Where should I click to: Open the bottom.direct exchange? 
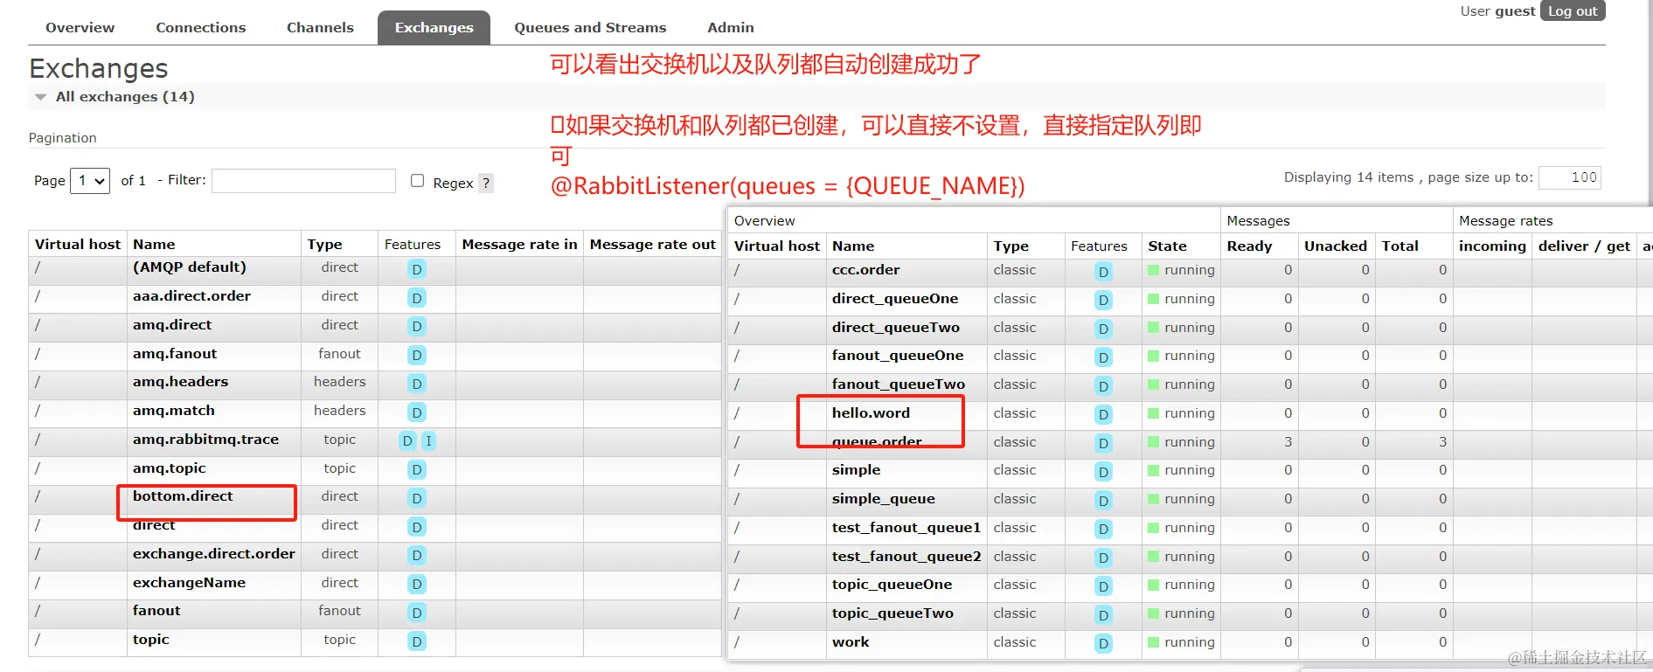point(183,496)
